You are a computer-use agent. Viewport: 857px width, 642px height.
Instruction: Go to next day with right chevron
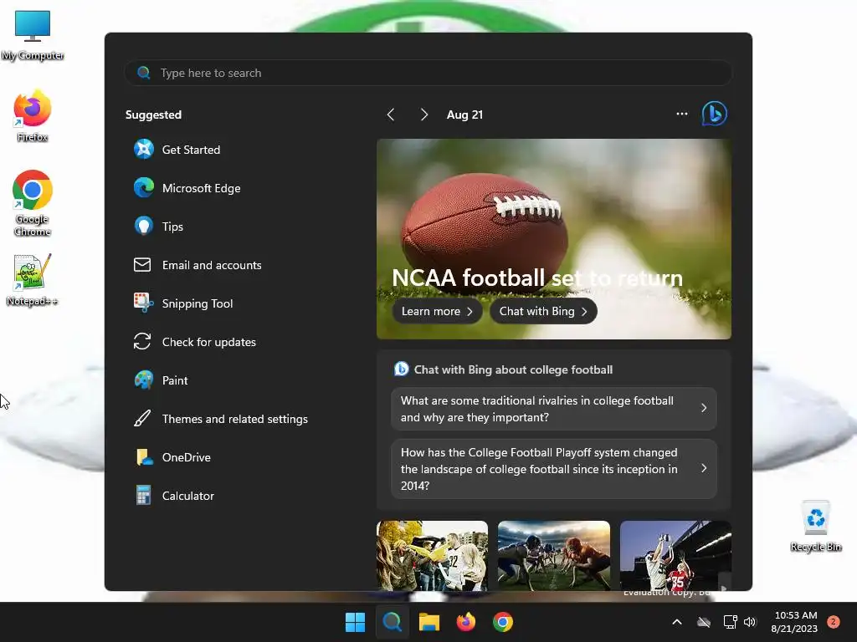[x=423, y=115]
